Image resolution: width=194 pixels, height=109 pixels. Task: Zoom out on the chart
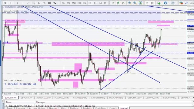point(135,3)
